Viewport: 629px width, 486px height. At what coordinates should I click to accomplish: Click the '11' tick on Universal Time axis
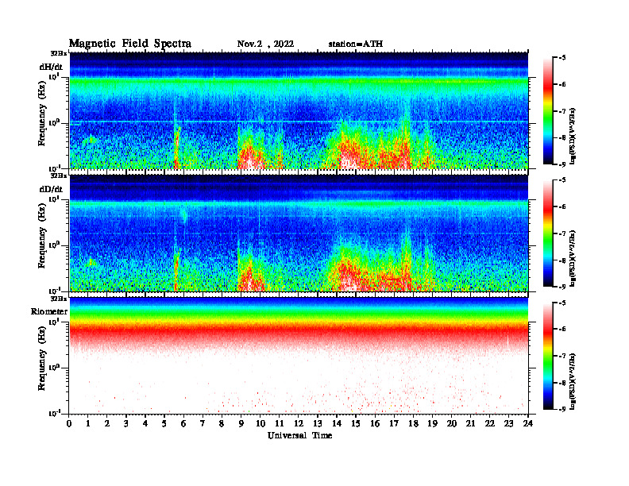coord(280,424)
